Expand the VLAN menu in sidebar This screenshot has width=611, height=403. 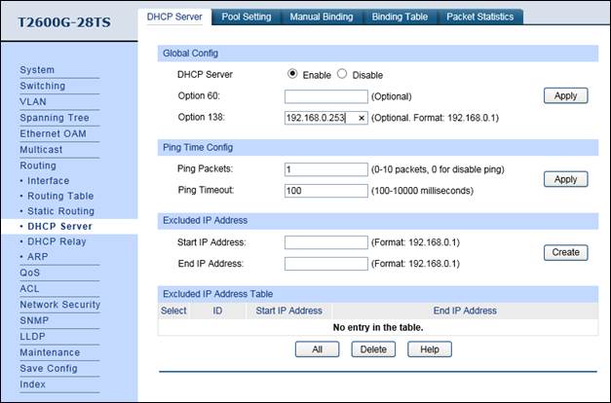pos(33,101)
